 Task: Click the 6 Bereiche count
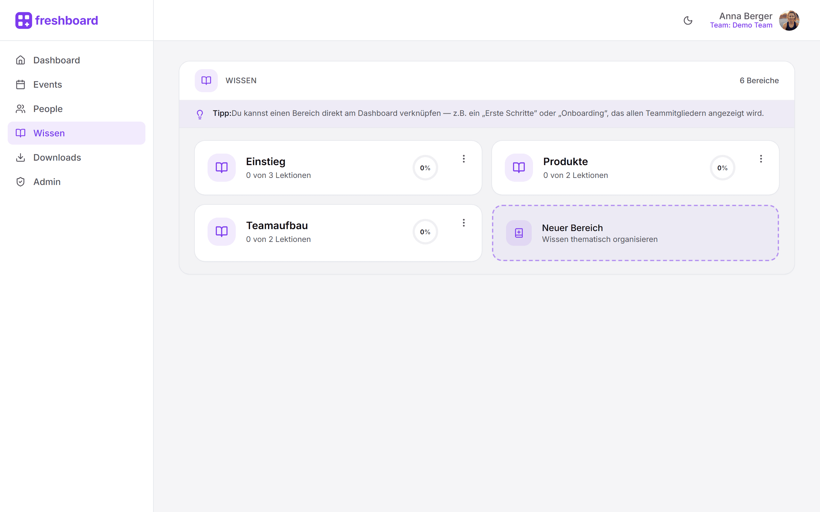(x=759, y=81)
